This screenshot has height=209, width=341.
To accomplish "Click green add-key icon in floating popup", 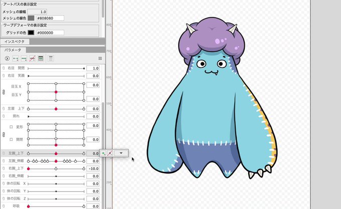I will pos(103,153).
